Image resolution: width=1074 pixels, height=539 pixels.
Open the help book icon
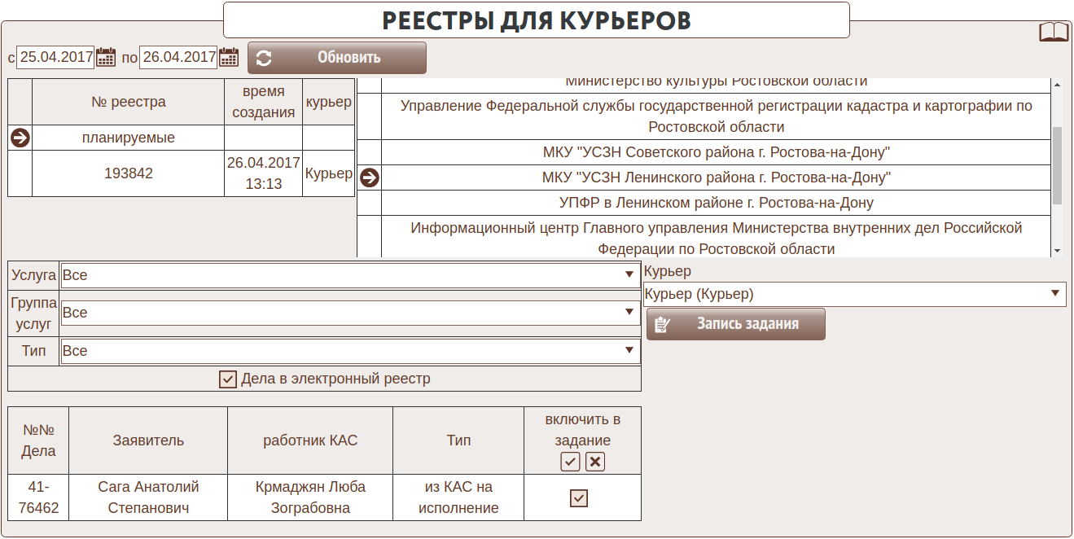[1054, 33]
